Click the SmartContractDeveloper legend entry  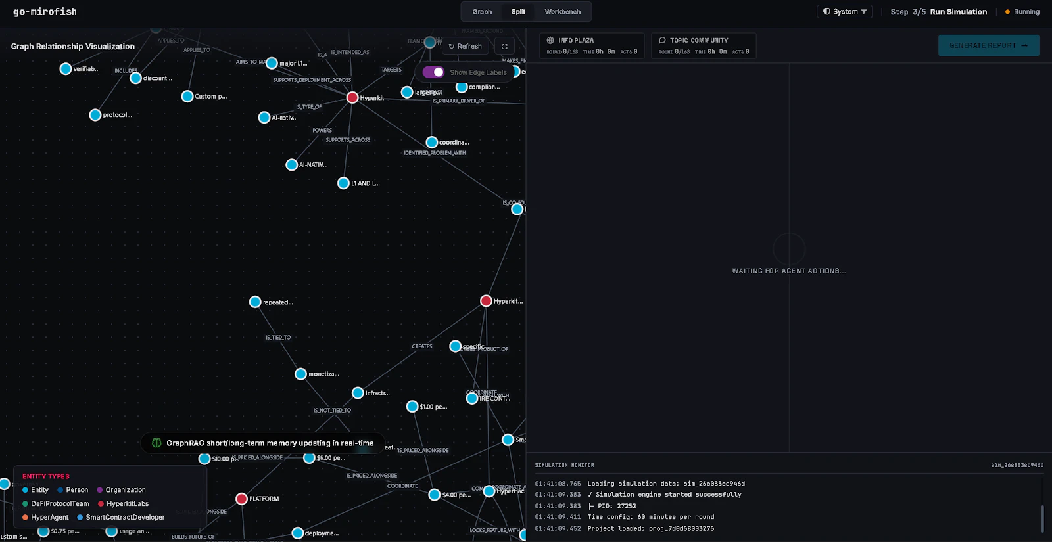point(121,518)
